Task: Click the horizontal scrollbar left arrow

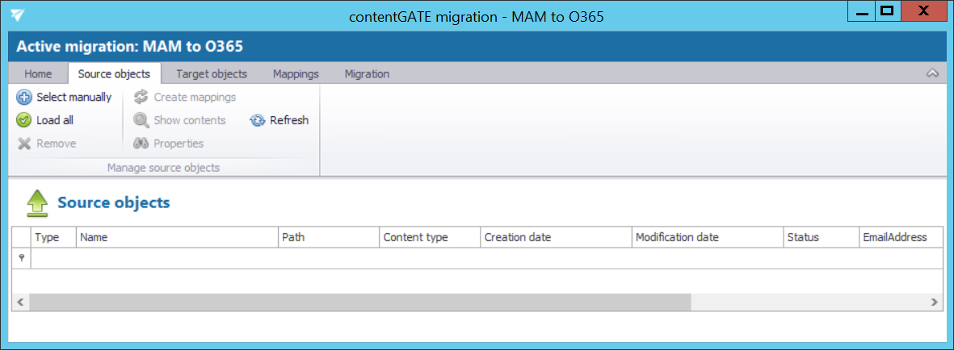Action: pyautogui.click(x=20, y=302)
